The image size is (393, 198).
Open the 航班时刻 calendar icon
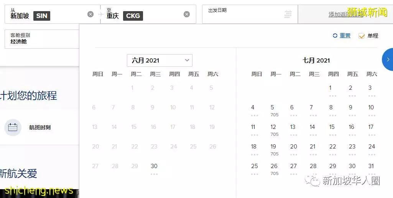pos(13,127)
